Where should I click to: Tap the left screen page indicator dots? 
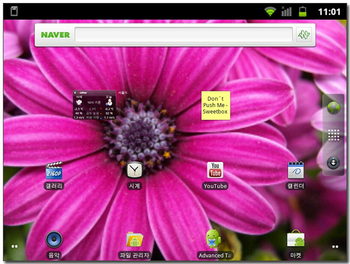(x=15, y=247)
